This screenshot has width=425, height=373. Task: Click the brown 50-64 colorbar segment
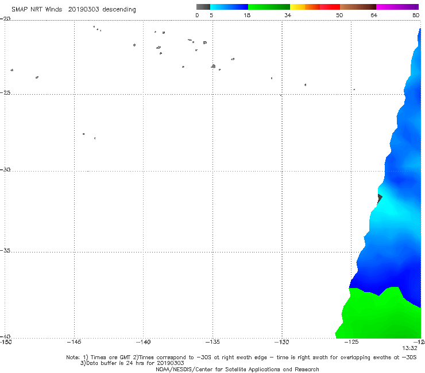click(358, 7)
